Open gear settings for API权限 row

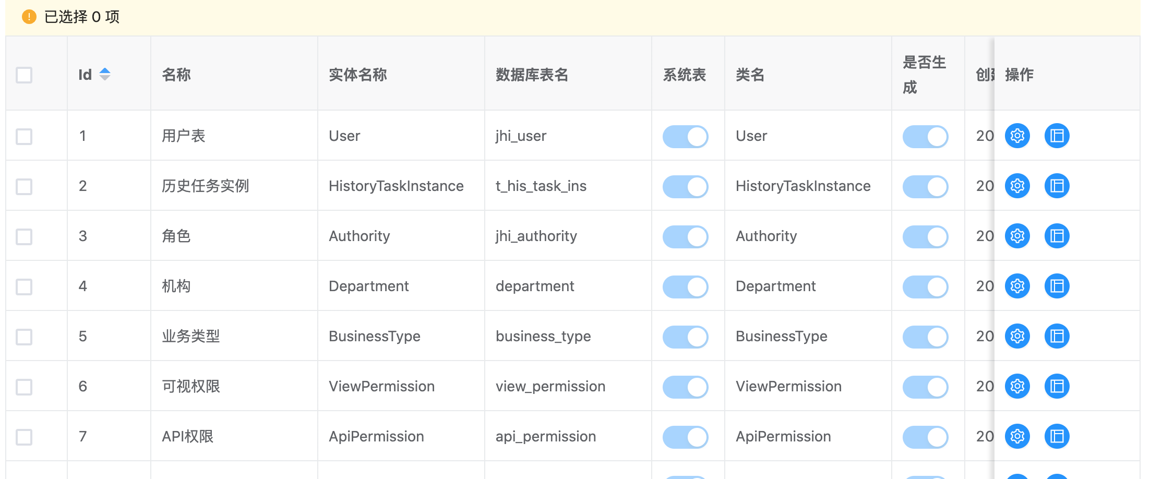[1017, 436]
